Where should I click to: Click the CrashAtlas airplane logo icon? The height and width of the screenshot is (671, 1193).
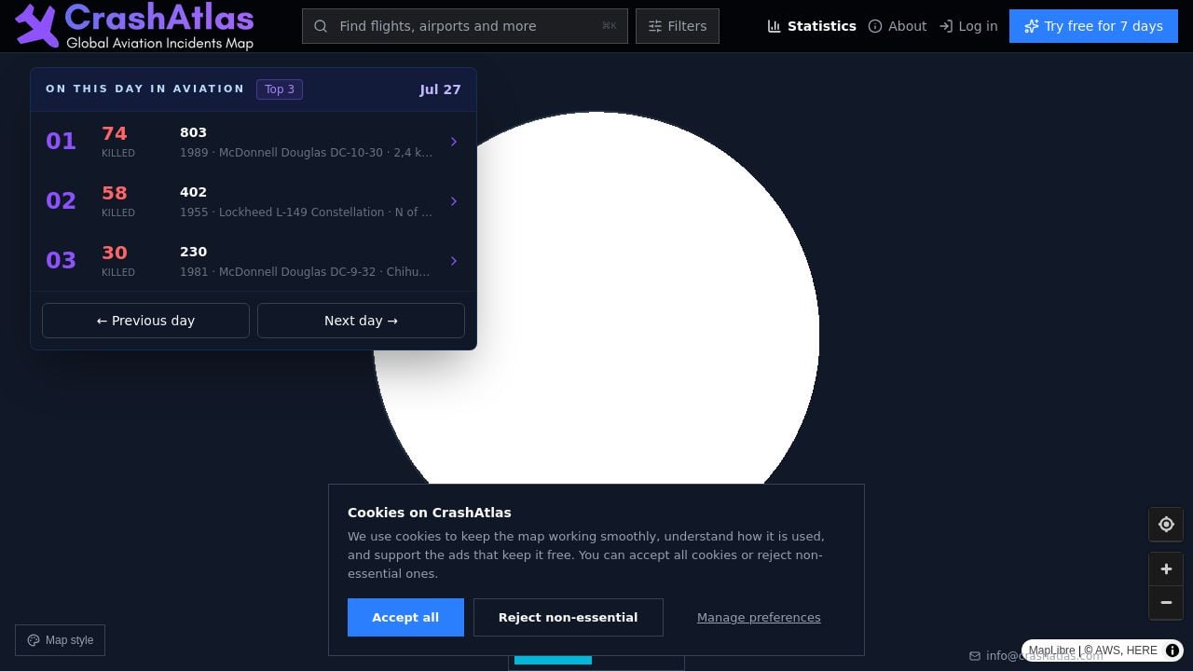pyautogui.click(x=36, y=25)
